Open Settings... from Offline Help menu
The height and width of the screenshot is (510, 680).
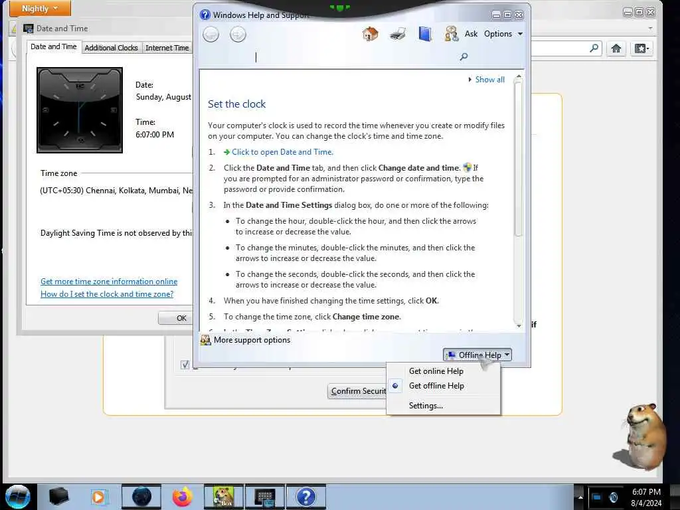(426, 406)
